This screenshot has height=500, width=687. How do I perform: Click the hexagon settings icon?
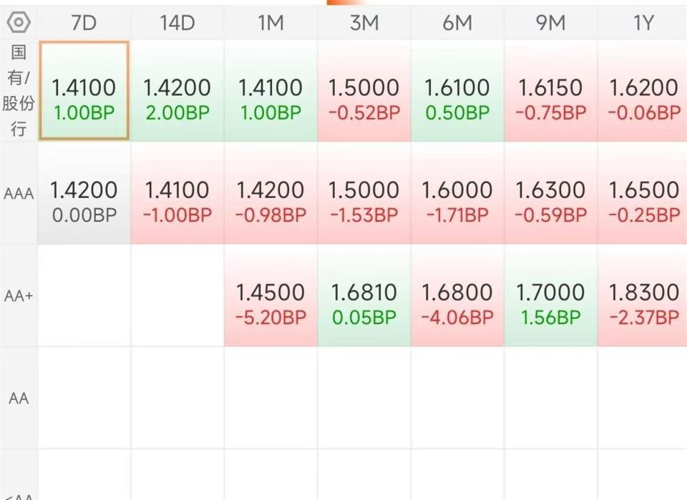pos(19,23)
